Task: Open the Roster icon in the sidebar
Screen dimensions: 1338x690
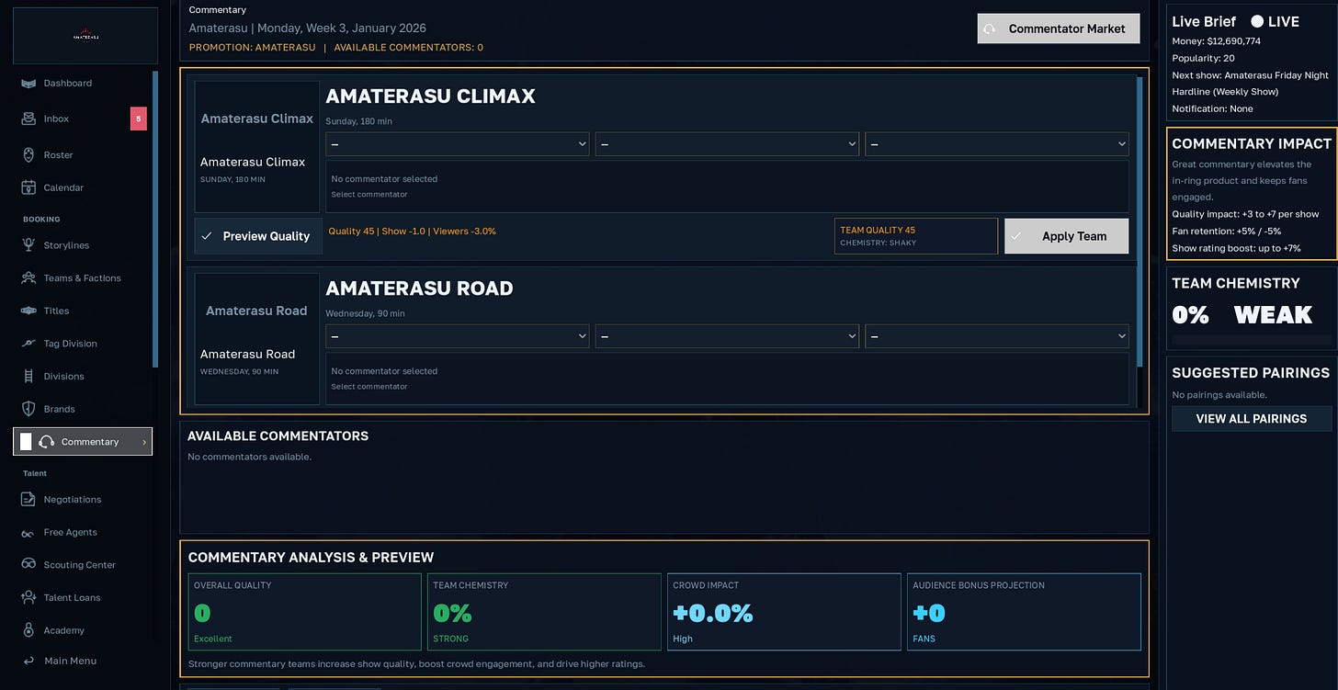Action: pyautogui.click(x=28, y=155)
